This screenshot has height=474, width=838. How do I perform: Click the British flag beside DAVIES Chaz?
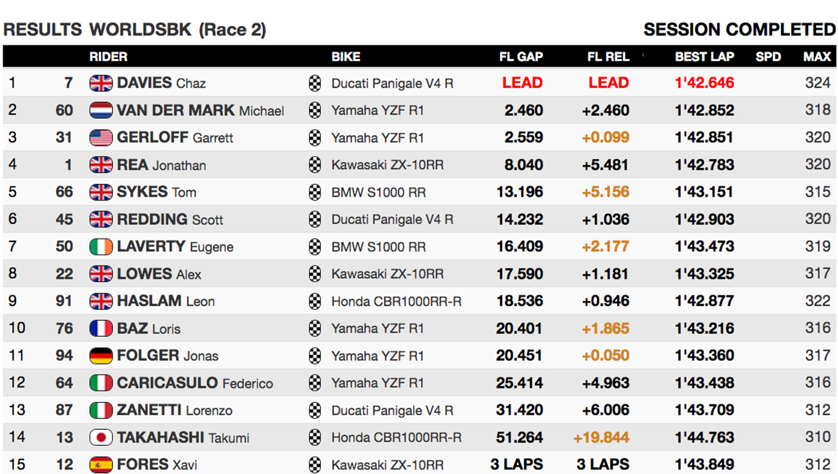pyautogui.click(x=101, y=83)
